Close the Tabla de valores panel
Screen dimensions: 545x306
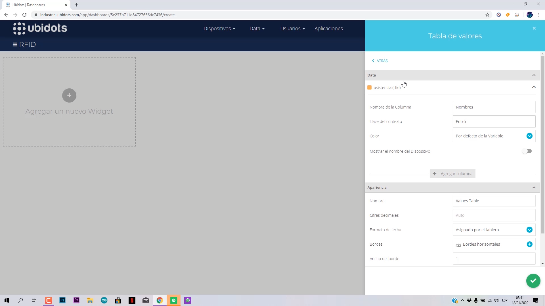click(534, 28)
